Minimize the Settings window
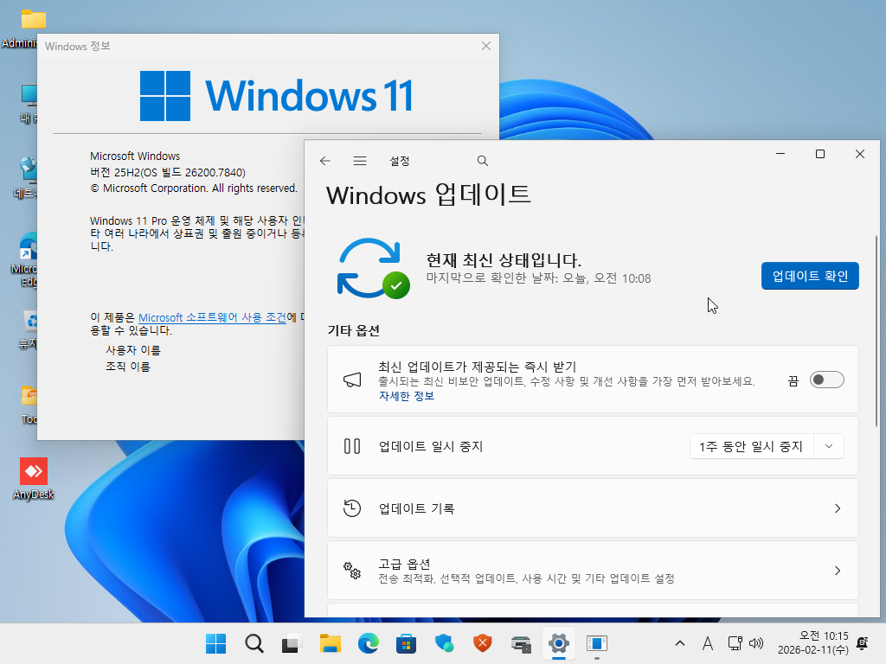The image size is (886, 664). pyautogui.click(x=780, y=154)
